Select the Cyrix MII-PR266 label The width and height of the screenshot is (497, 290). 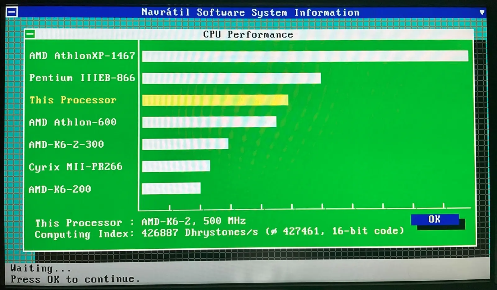(x=75, y=167)
